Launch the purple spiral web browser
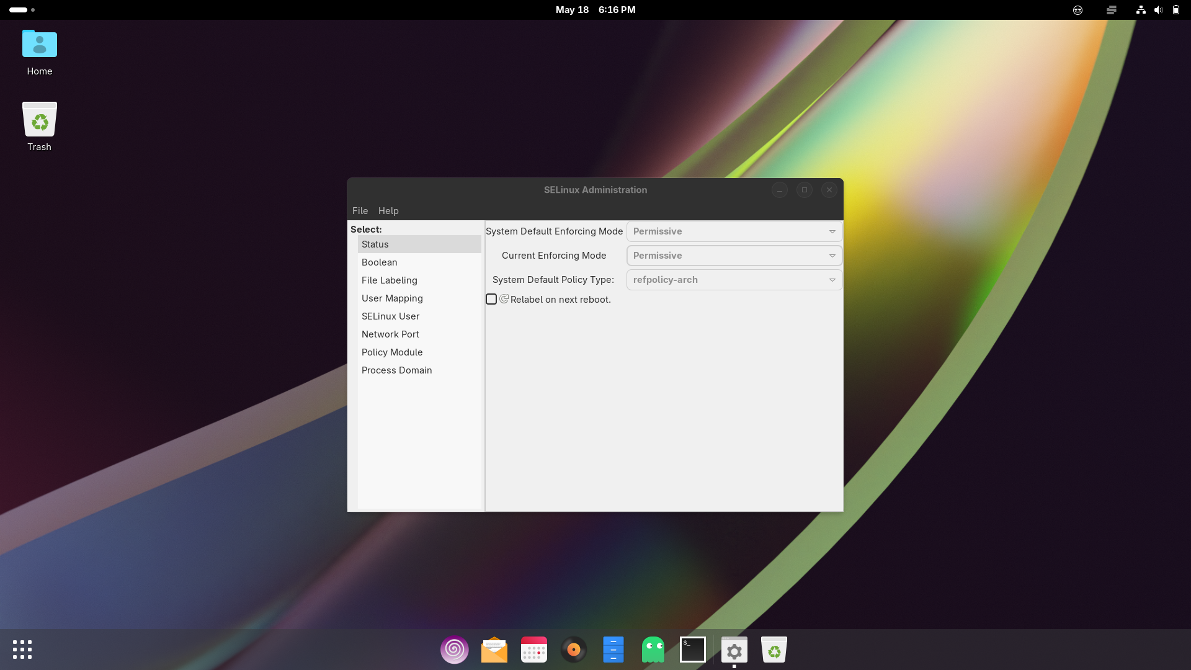The image size is (1191, 670). pyautogui.click(x=455, y=650)
